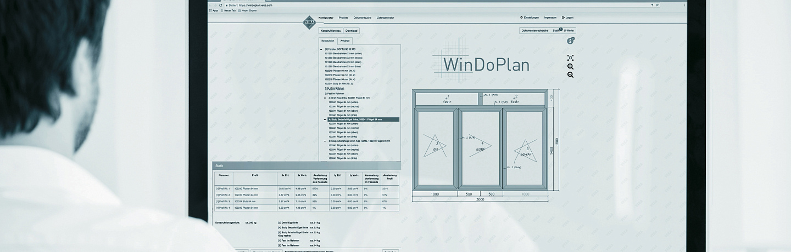Click the Auslastung Profil column header
The width and height of the screenshot is (791, 252).
point(390,179)
